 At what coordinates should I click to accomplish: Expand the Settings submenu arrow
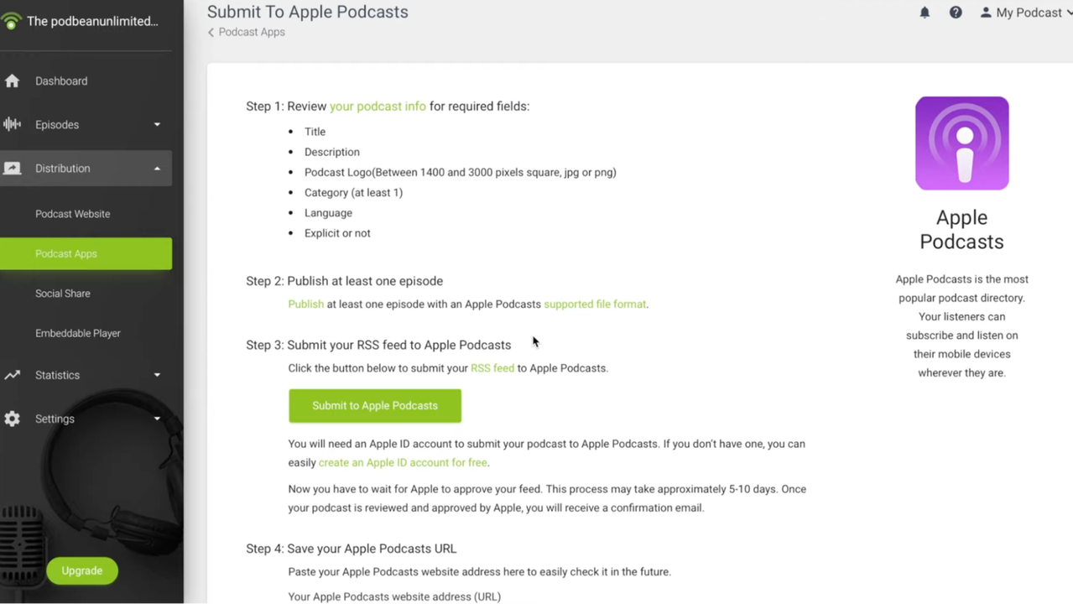157,419
